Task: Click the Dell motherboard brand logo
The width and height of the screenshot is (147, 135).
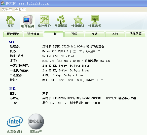Action: 36,121
